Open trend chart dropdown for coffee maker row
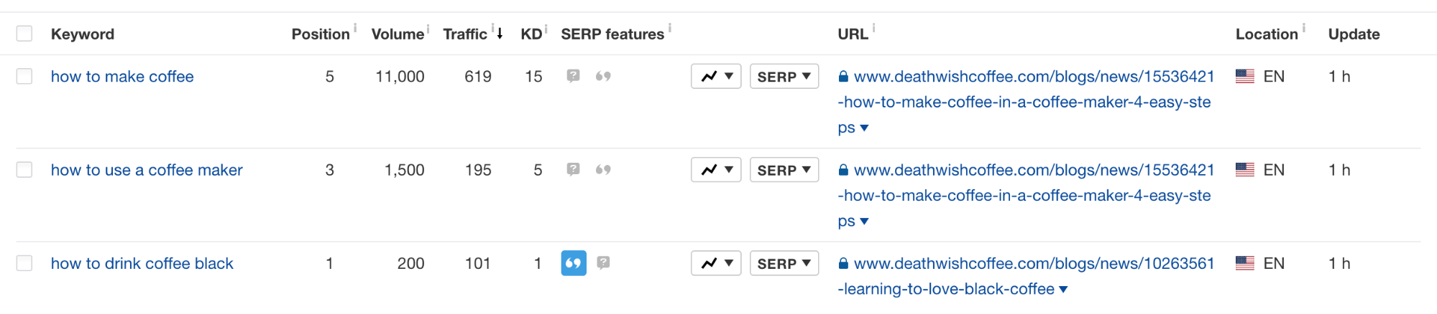The height and width of the screenshot is (314, 1437). pos(716,170)
